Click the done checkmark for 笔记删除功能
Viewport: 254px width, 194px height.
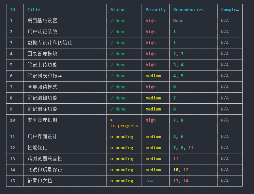(112, 109)
